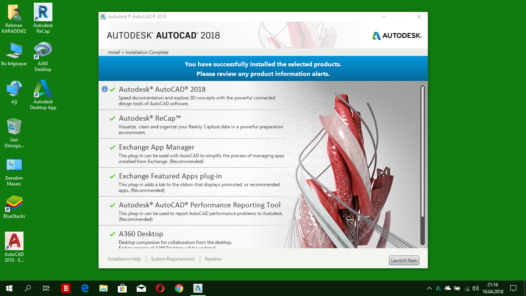Launch Google Chrome from the taskbar
Screen dimensions: 526x296
pyautogui.click(x=179, y=288)
